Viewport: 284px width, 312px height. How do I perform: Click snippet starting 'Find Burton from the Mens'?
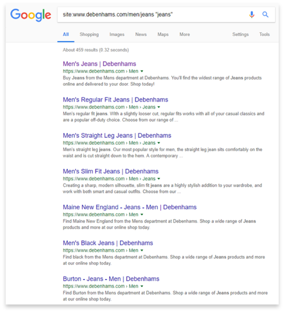[165, 296]
